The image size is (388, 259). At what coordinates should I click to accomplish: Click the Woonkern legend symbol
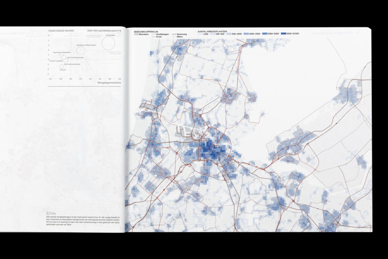pyautogui.click(x=136, y=34)
